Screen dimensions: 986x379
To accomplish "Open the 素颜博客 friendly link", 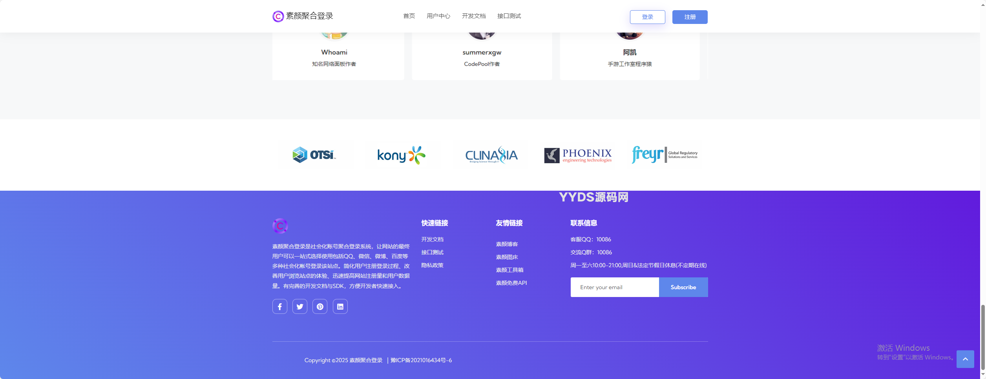I will (x=506, y=244).
